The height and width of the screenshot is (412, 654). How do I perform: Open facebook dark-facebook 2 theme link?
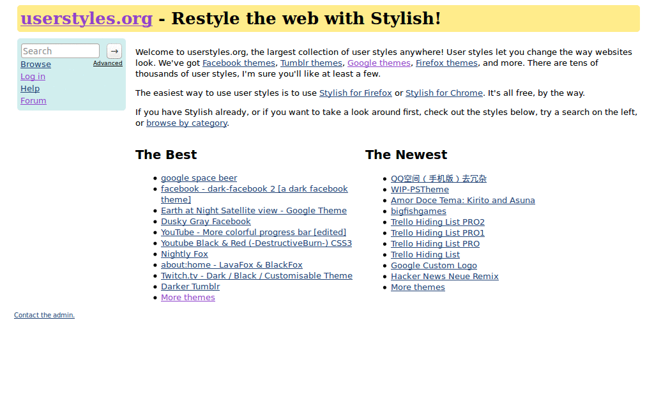point(254,194)
